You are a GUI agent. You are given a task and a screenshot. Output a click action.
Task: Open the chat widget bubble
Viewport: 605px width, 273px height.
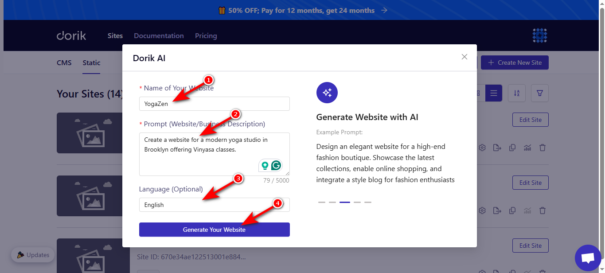tap(588, 258)
